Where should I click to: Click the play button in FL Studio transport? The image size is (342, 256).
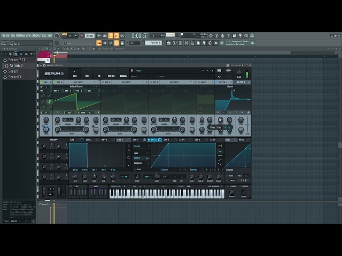click(x=70, y=36)
